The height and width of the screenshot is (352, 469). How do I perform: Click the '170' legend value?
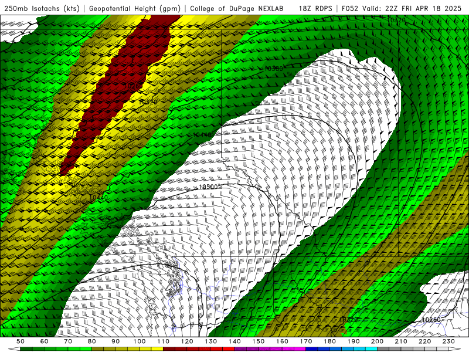[x=306, y=341]
